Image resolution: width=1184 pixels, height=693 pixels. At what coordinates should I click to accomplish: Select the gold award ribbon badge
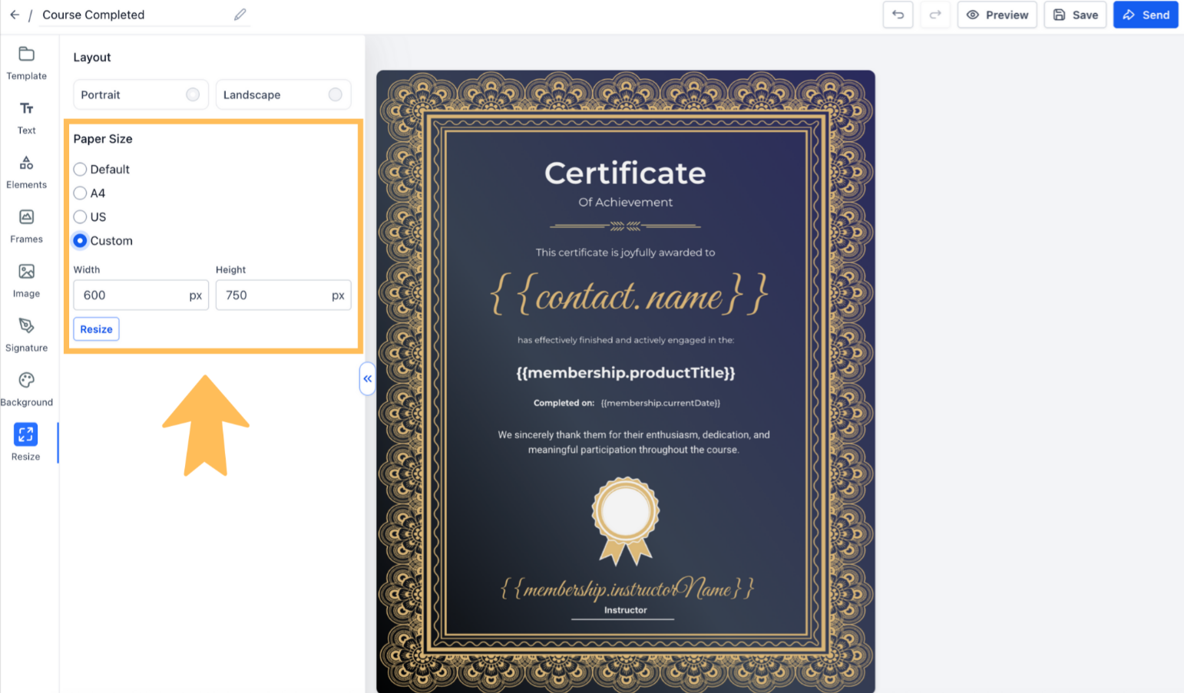point(625,520)
